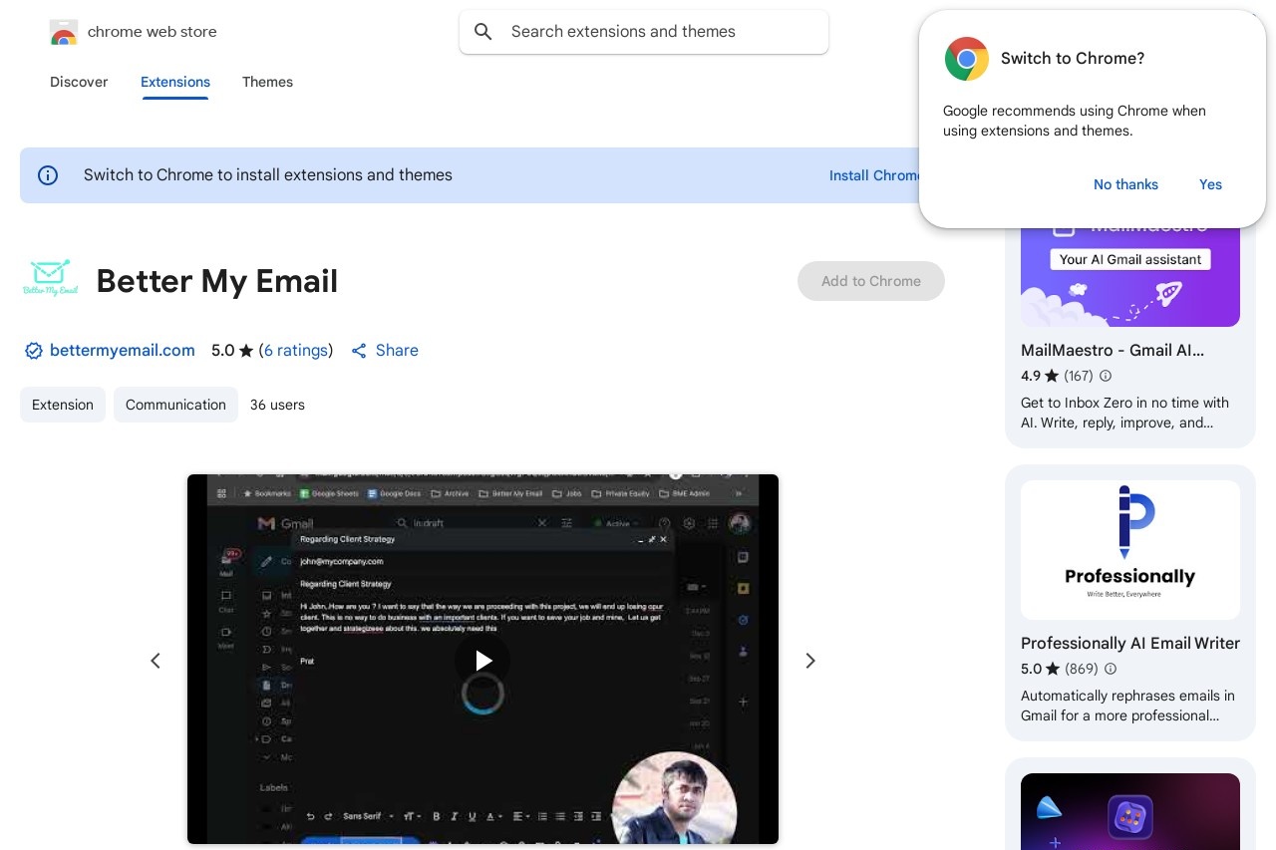The image size is (1276, 850).
Task: Click the 5.0 star rating value
Action: (222, 351)
